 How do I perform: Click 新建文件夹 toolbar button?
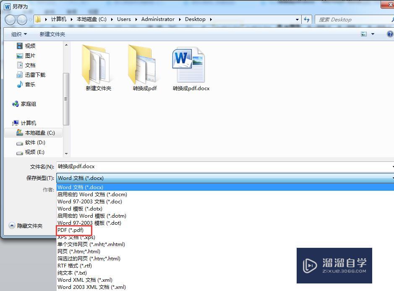pos(52,34)
